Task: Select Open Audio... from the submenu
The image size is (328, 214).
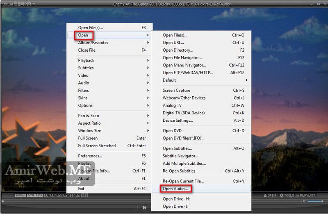Action: click(x=175, y=189)
